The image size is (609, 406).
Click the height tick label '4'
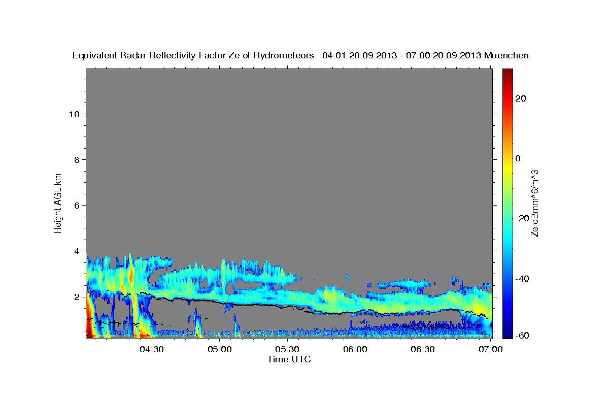pyautogui.click(x=76, y=251)
